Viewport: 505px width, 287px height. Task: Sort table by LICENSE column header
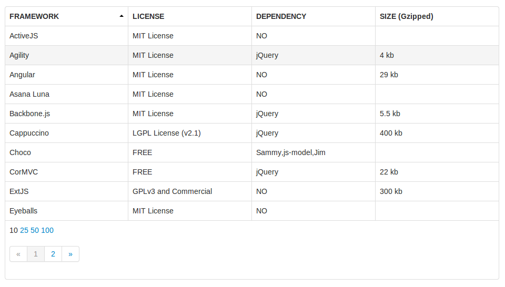(148, 16)
